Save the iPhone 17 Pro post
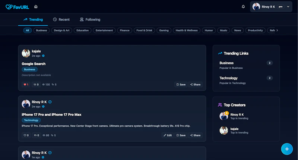This screenshot has height=160, width=298. [181, 135]
